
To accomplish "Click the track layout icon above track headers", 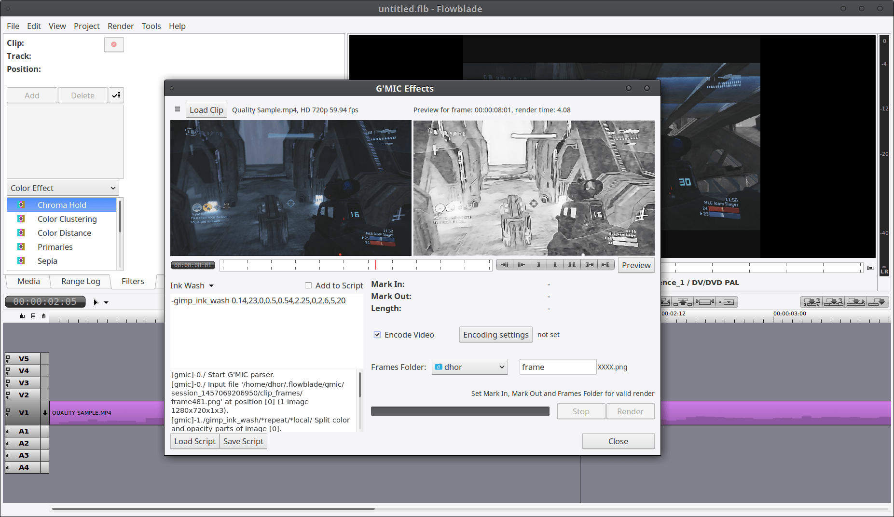I will coord(33,316).
